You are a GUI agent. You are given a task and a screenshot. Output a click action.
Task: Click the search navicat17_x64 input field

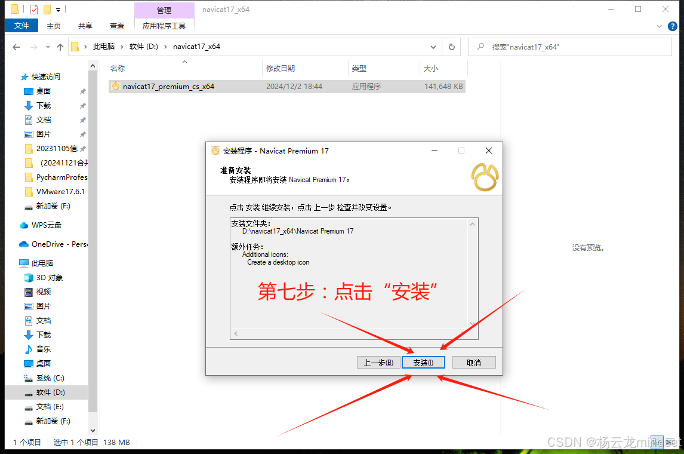(x=570, y=47)
